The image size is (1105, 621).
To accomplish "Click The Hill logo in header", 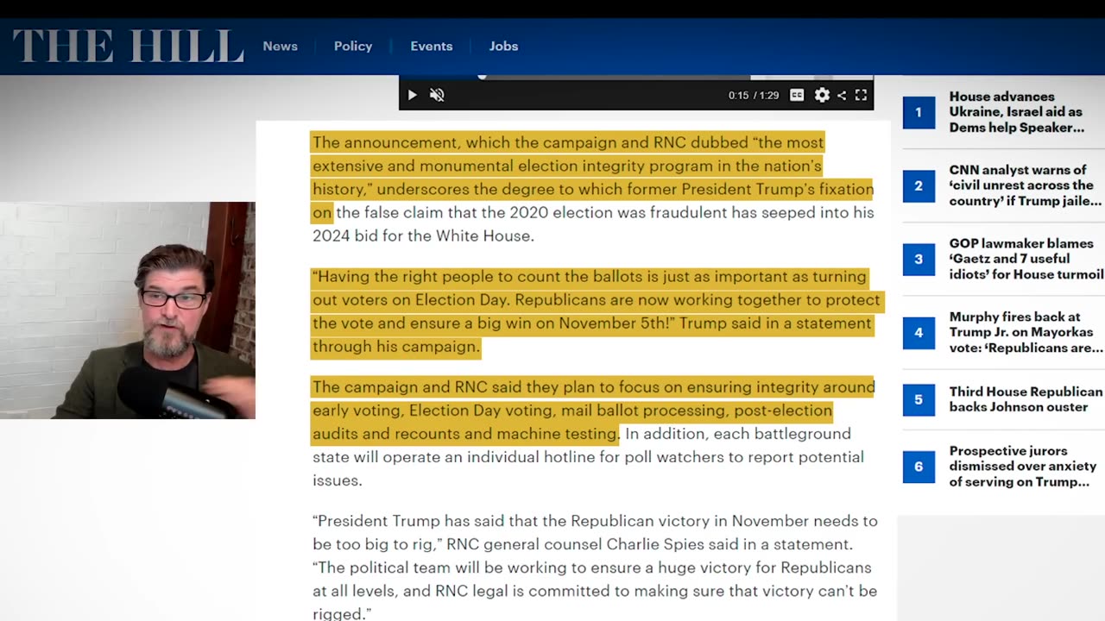I will 128,47.
